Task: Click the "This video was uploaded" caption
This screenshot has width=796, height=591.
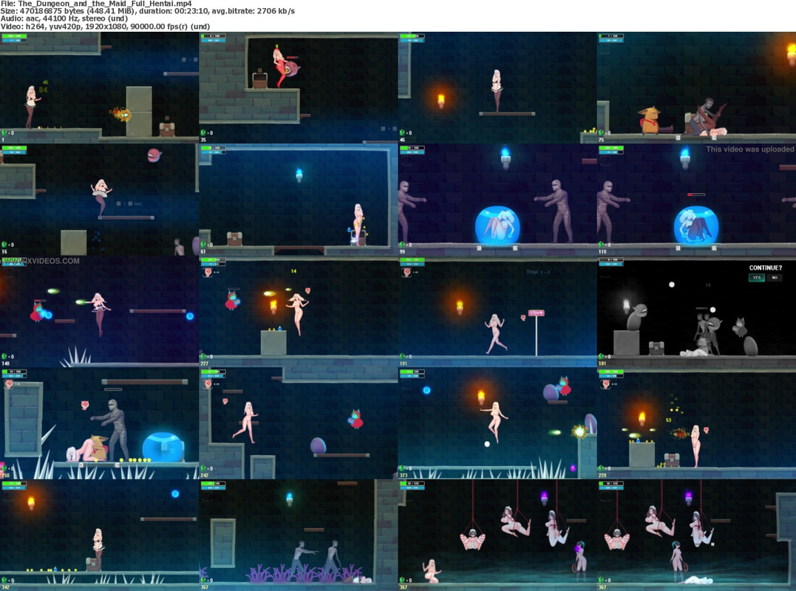Action: tap(749, 149)
